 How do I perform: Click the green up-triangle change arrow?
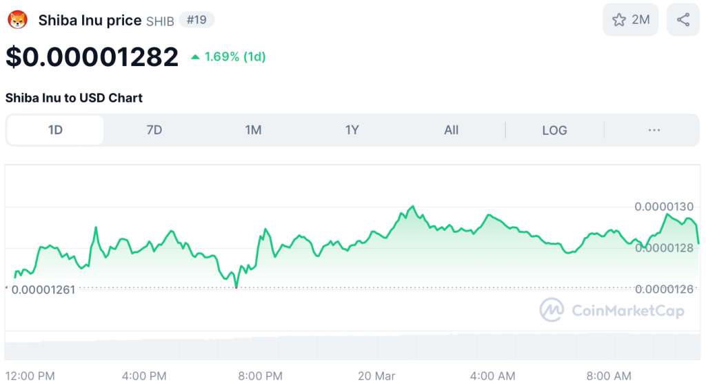[x=195, y=56]
